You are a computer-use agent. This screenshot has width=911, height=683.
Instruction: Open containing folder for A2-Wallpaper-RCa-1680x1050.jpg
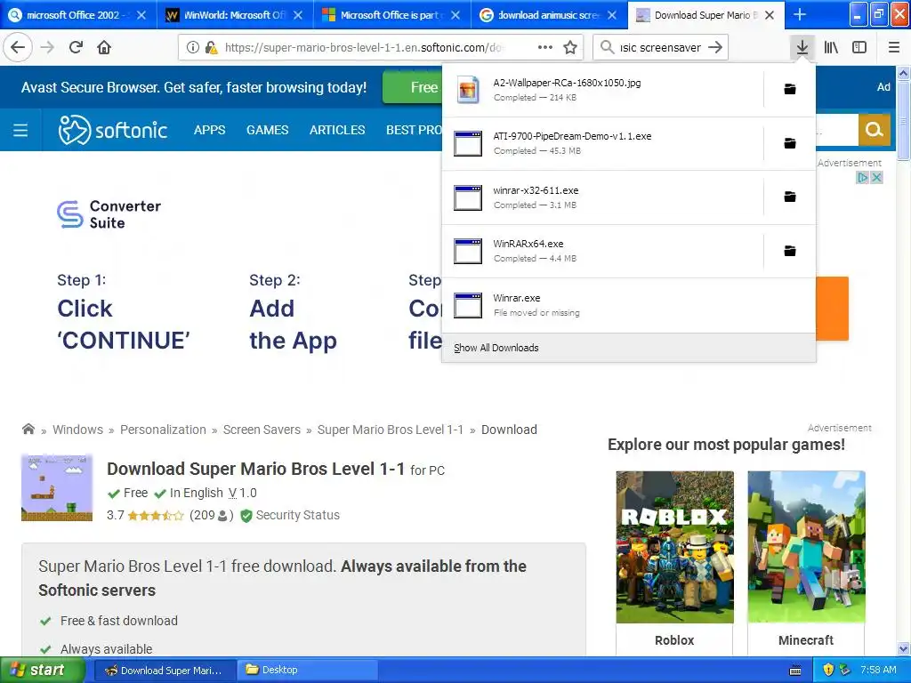tap(790, 90)
